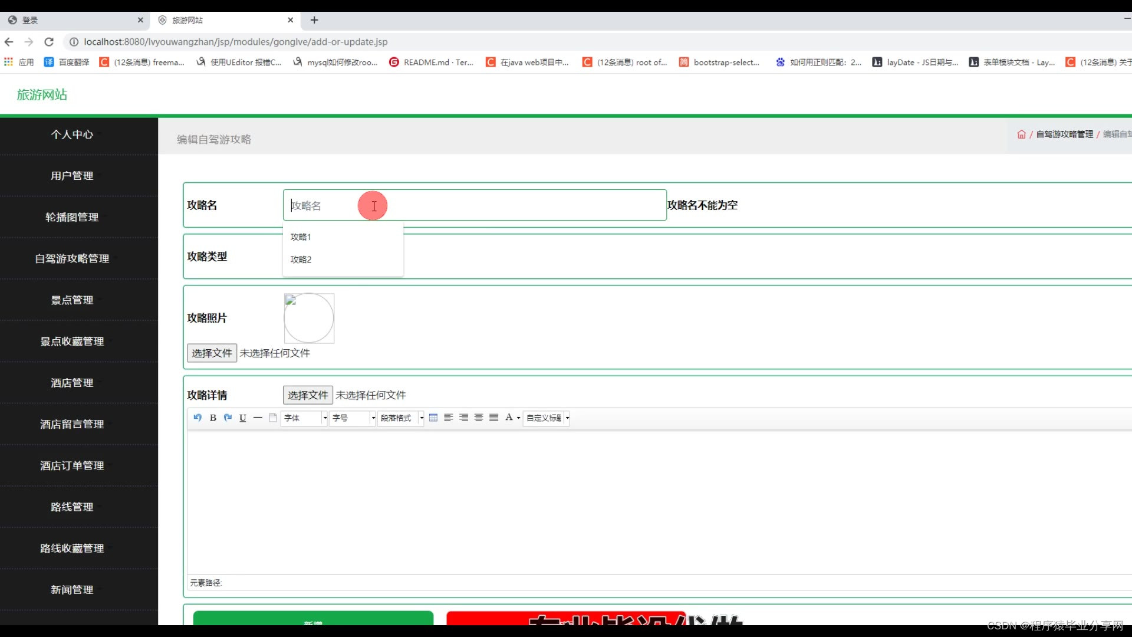
Task: Click the redo icon in editor toolbar
Action: point(228,418)
